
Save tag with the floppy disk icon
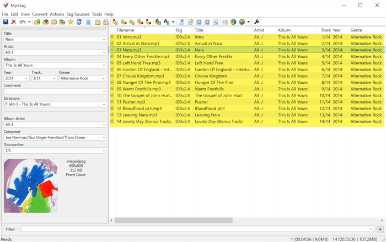click(6, 22)
